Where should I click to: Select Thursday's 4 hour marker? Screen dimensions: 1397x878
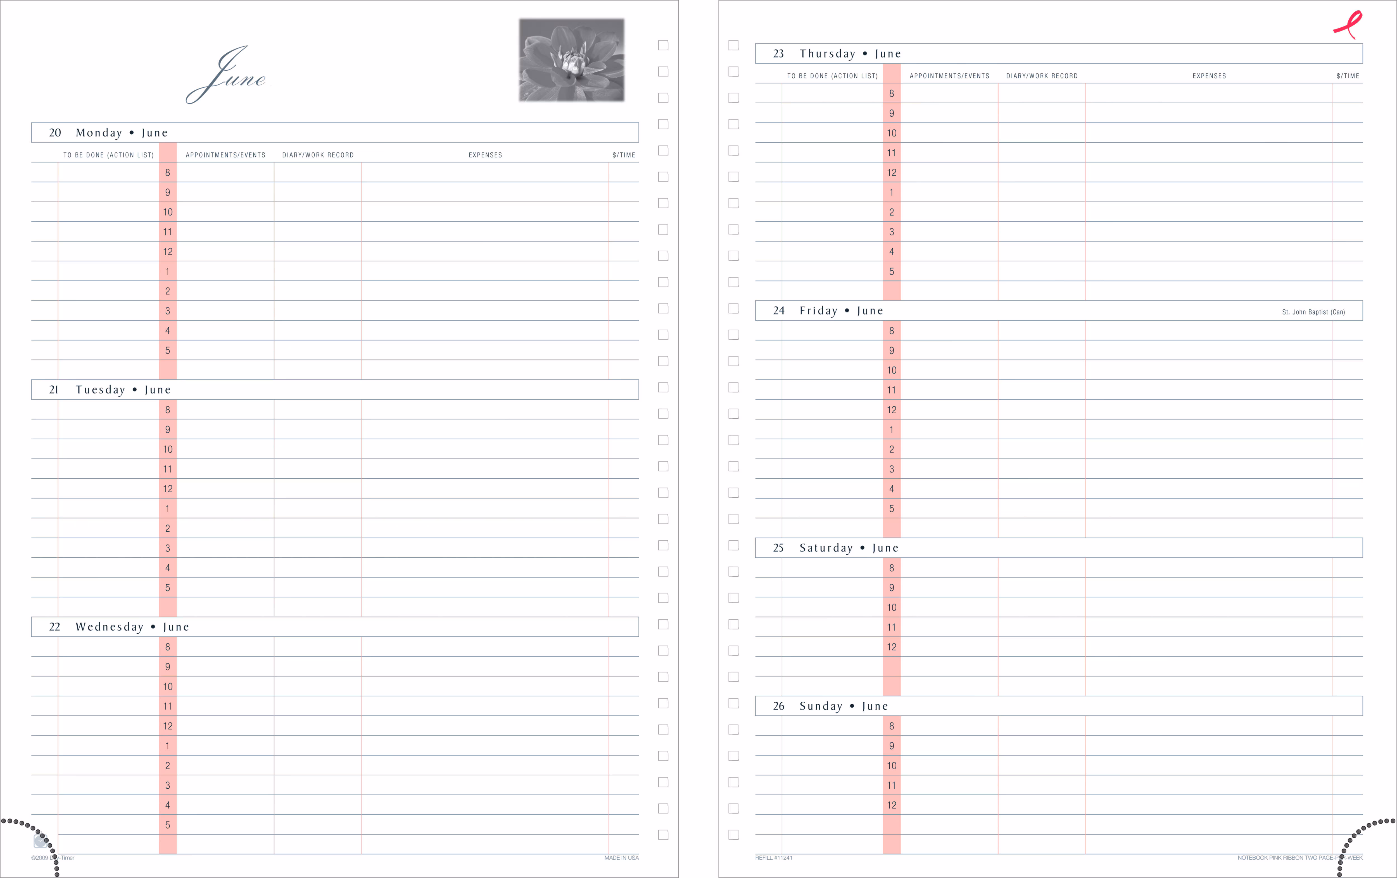(x=892, y=251)
